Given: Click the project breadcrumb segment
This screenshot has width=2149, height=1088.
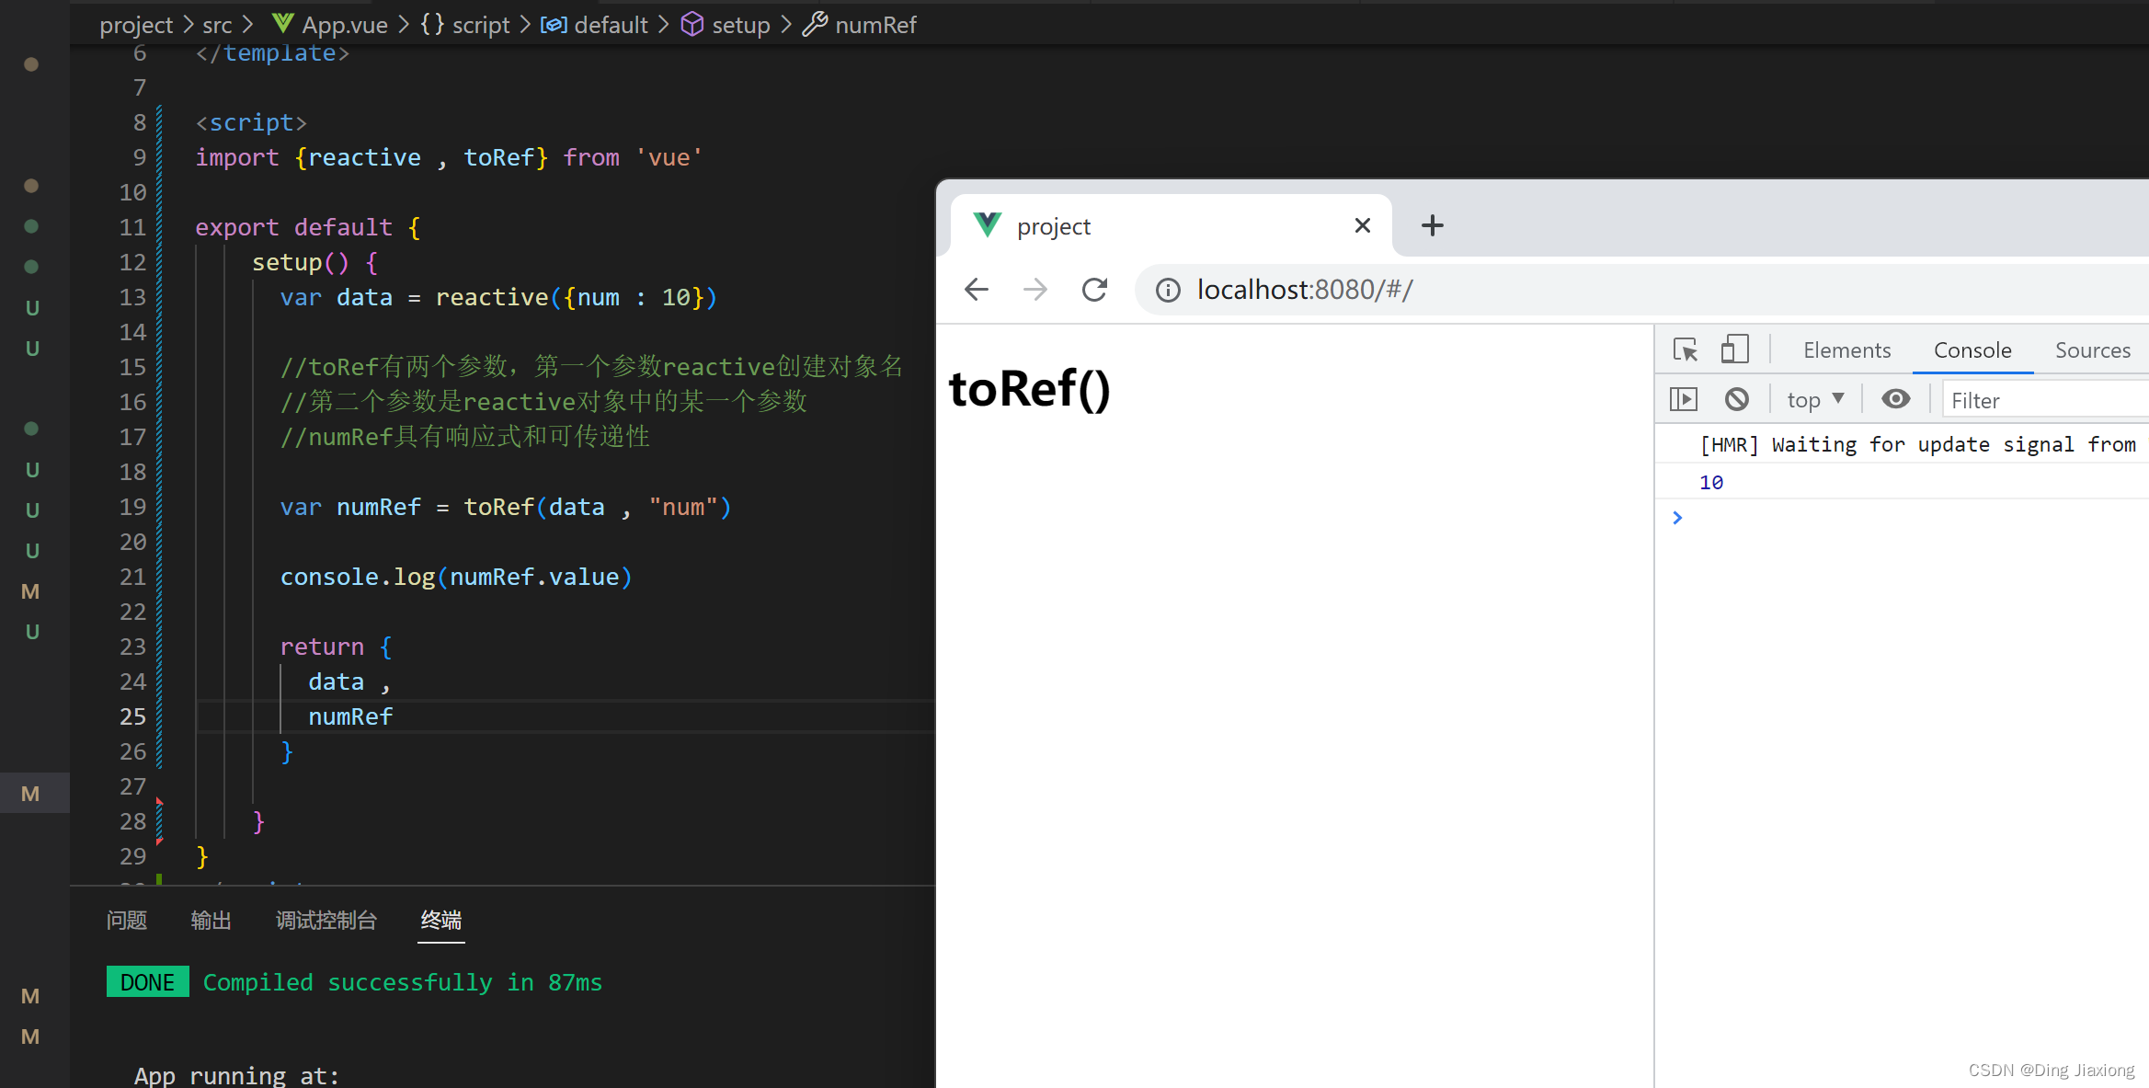Looking at the screenshot, I should click(136, 25).
